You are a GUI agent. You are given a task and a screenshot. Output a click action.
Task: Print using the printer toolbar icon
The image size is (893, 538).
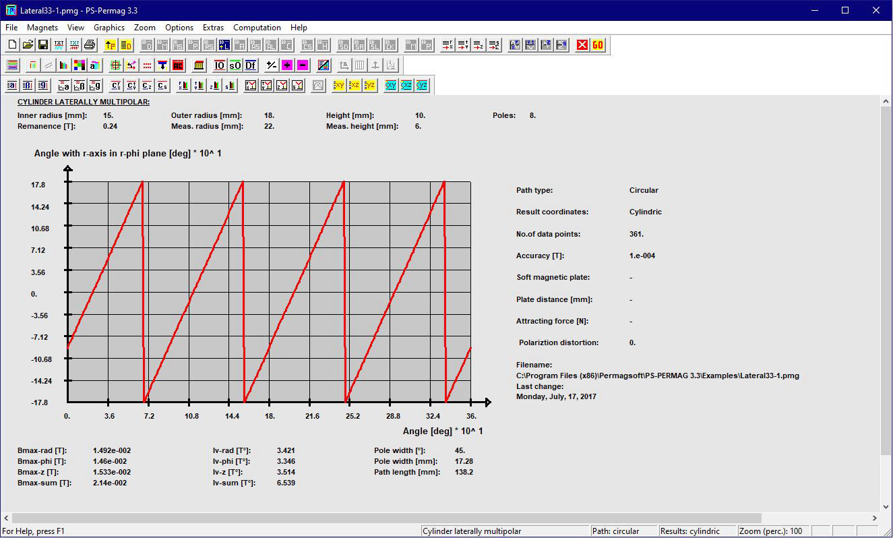(90, 45)
